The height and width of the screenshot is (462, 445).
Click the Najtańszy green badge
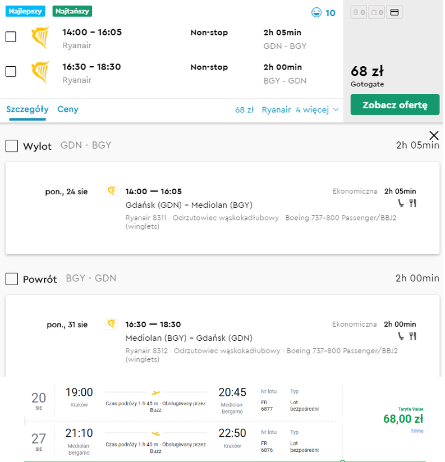72,11
